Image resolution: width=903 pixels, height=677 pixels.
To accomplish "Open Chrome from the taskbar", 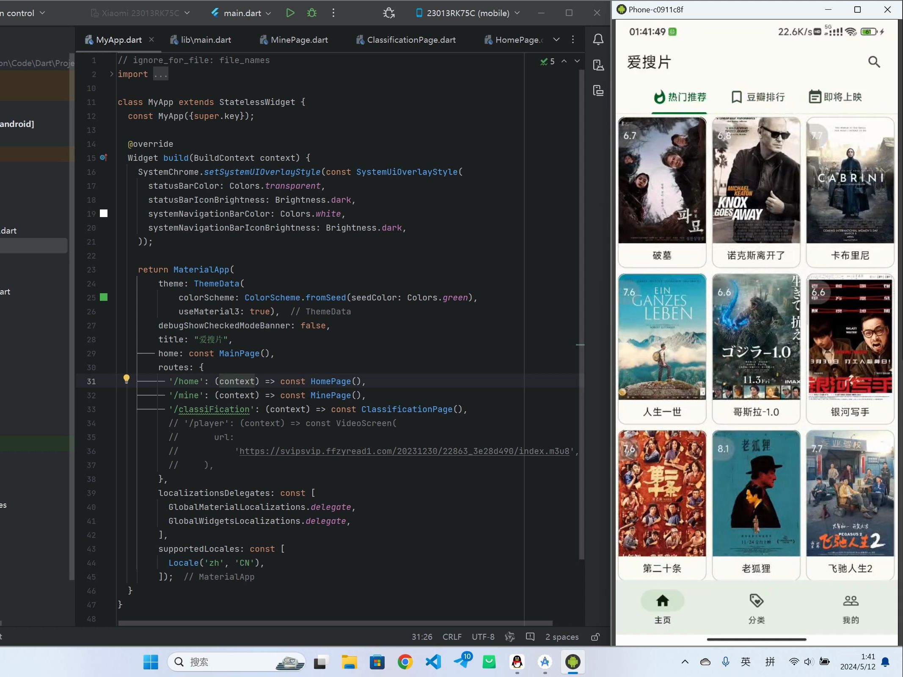I will pos(405,662).
